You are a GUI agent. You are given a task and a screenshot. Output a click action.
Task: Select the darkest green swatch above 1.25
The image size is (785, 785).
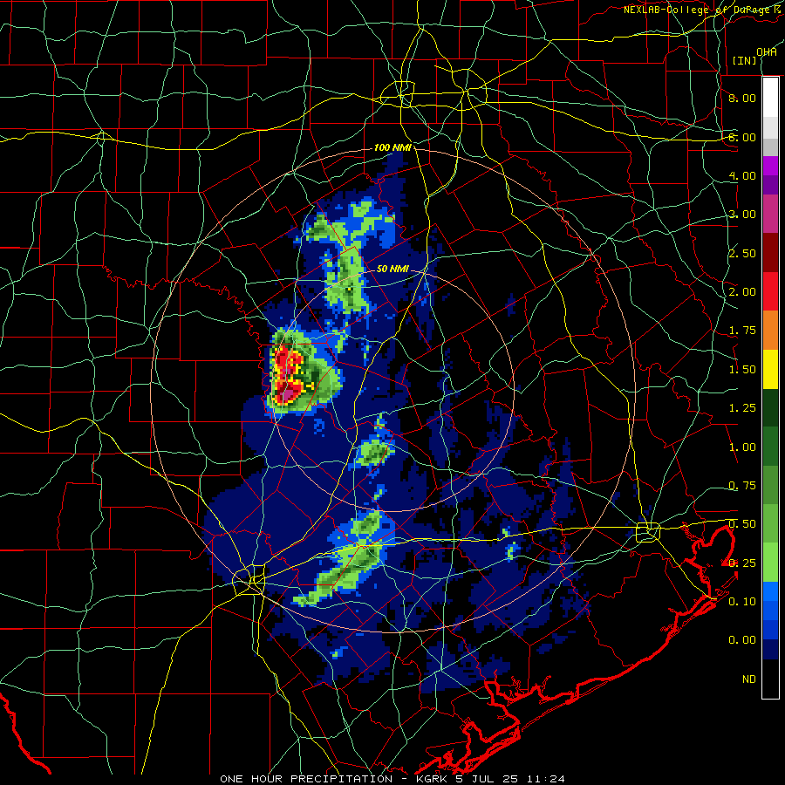pyautogui.click(x=770, y=408)
